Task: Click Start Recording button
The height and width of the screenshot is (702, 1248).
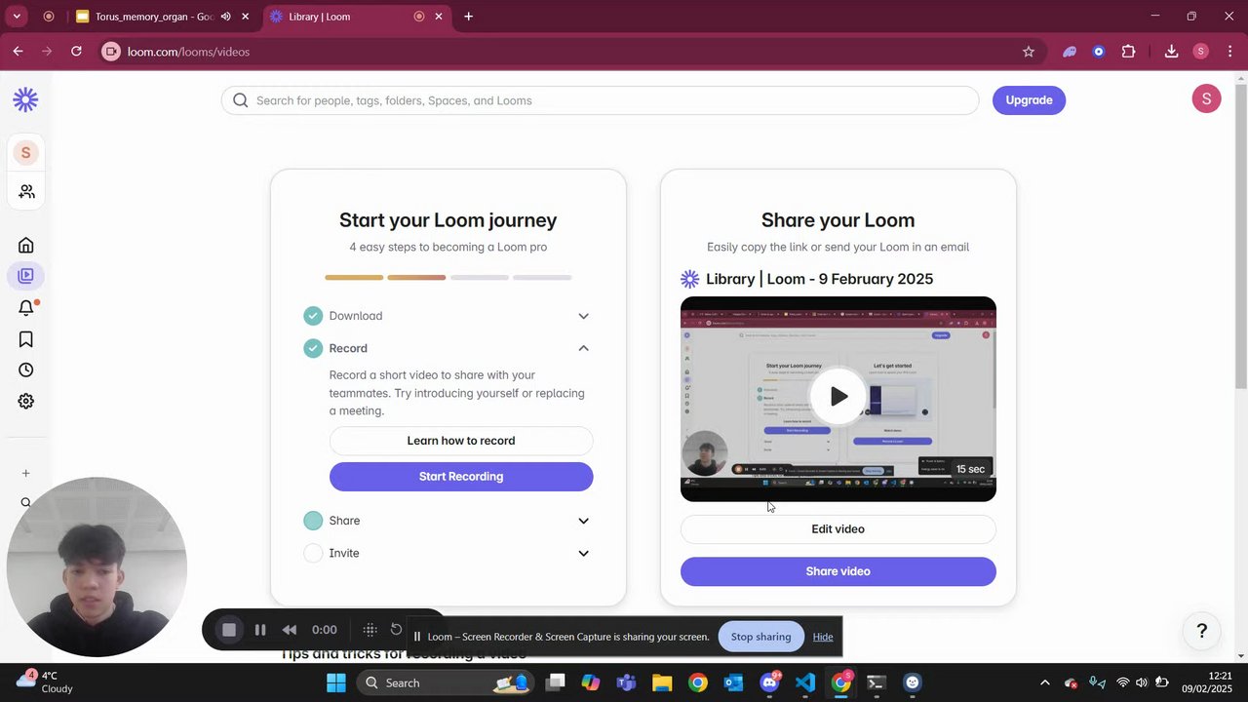Action: pos(461,477)
